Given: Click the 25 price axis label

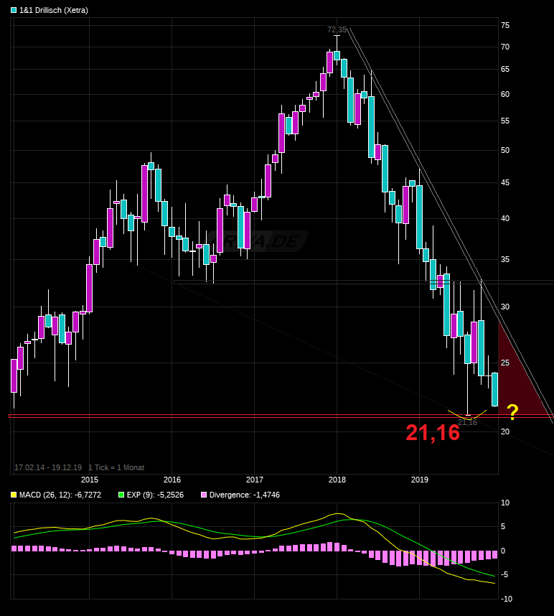Looking at the screenshot, I should point(505,363).
